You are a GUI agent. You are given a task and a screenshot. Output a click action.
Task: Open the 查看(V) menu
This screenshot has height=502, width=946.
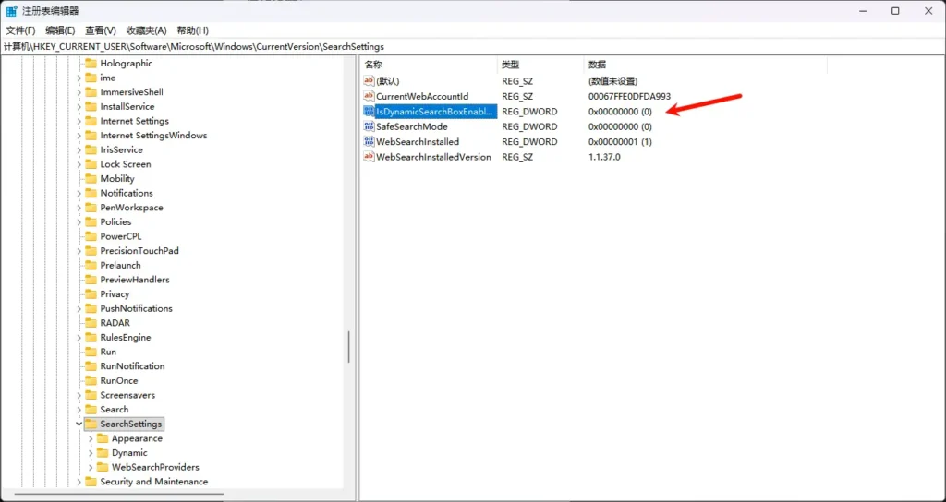[x=100, y=30]
